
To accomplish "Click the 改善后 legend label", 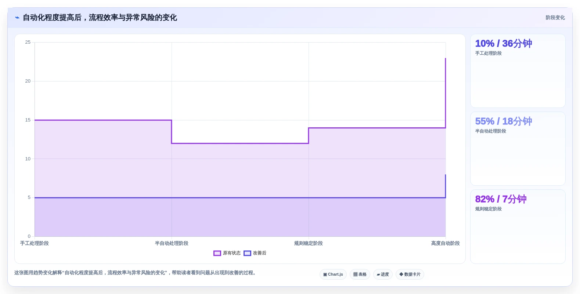I will click(260, 253).
